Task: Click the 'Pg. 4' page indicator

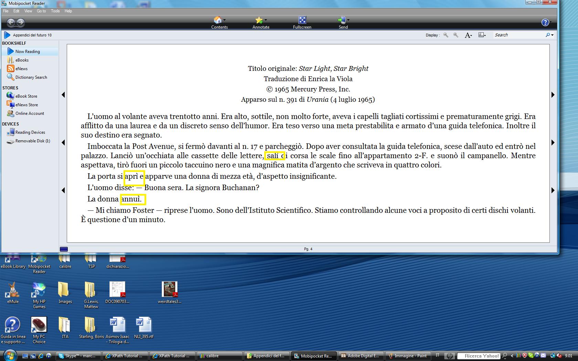Action: click(308, 249)
